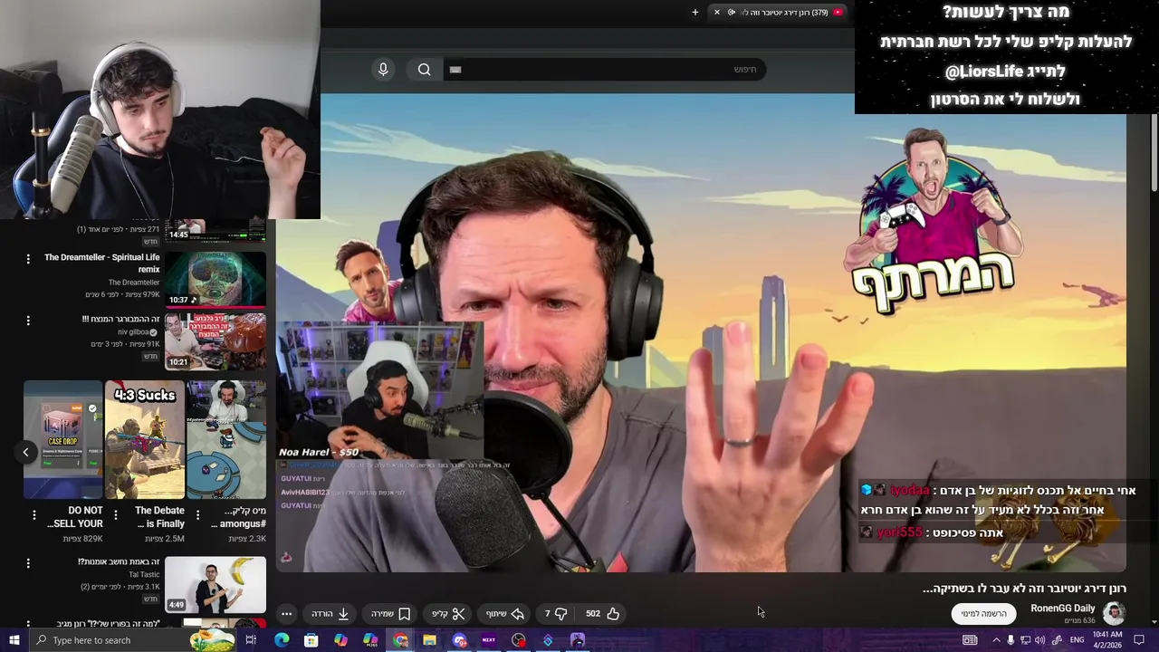Viewport: 1159px width, 652px height.
Task: Open options menu for niv gilboa burger video
Action: coord(28,320)
